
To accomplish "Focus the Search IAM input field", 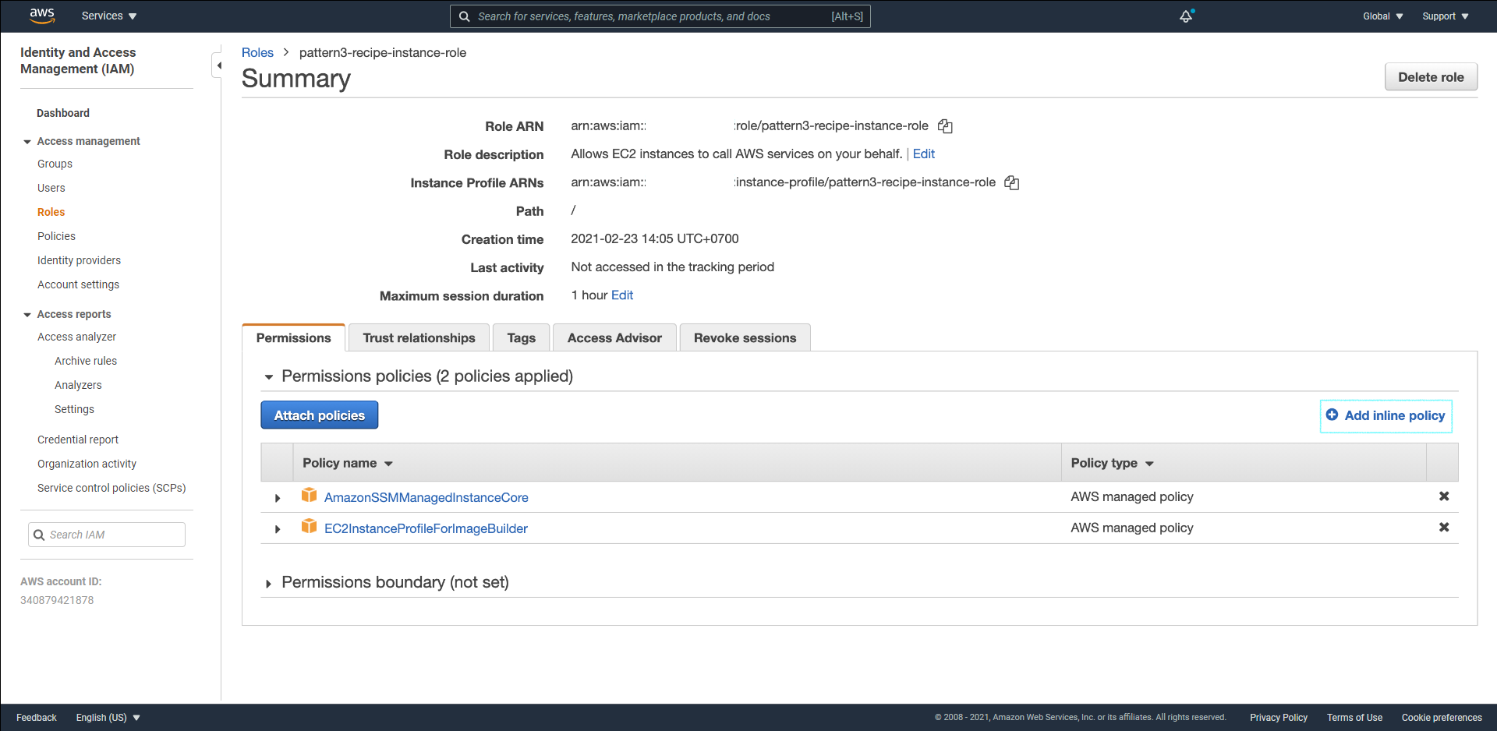I will pos(107,535).
